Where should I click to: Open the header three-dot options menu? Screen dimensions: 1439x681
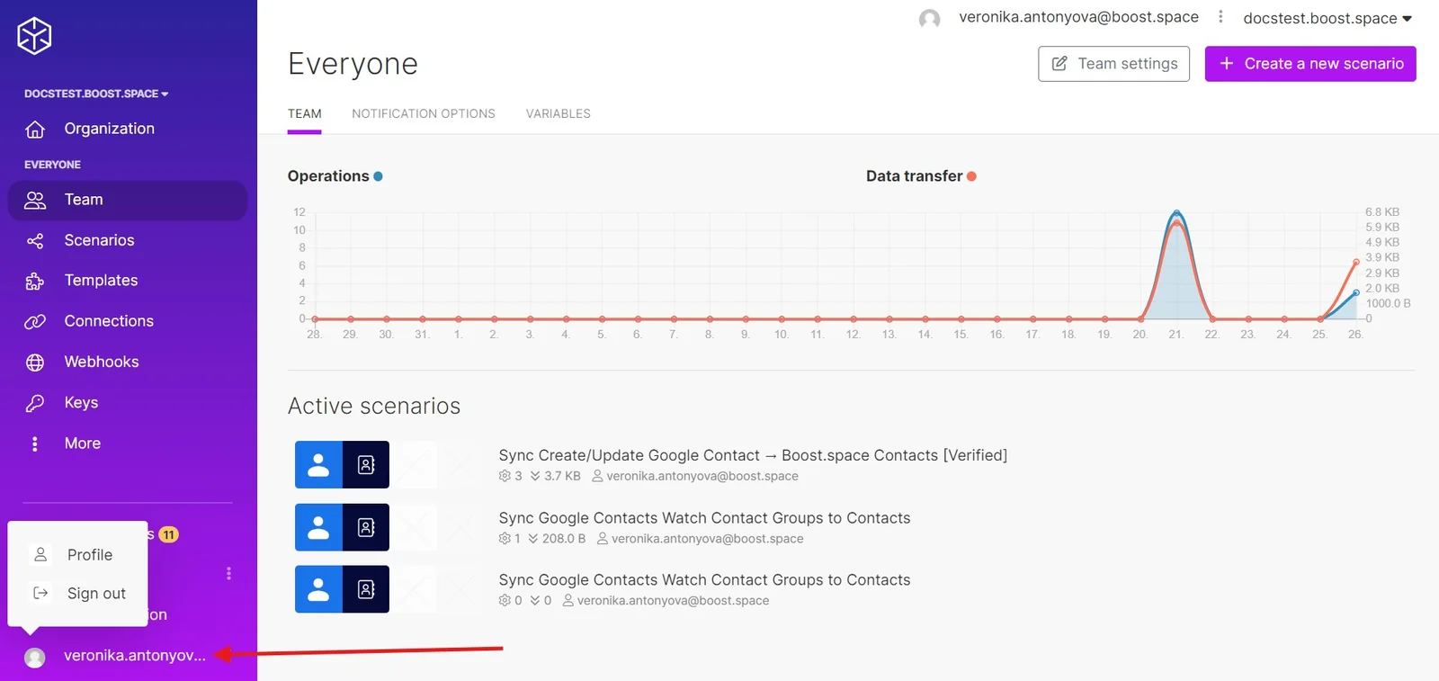(x=1220, y=16)
